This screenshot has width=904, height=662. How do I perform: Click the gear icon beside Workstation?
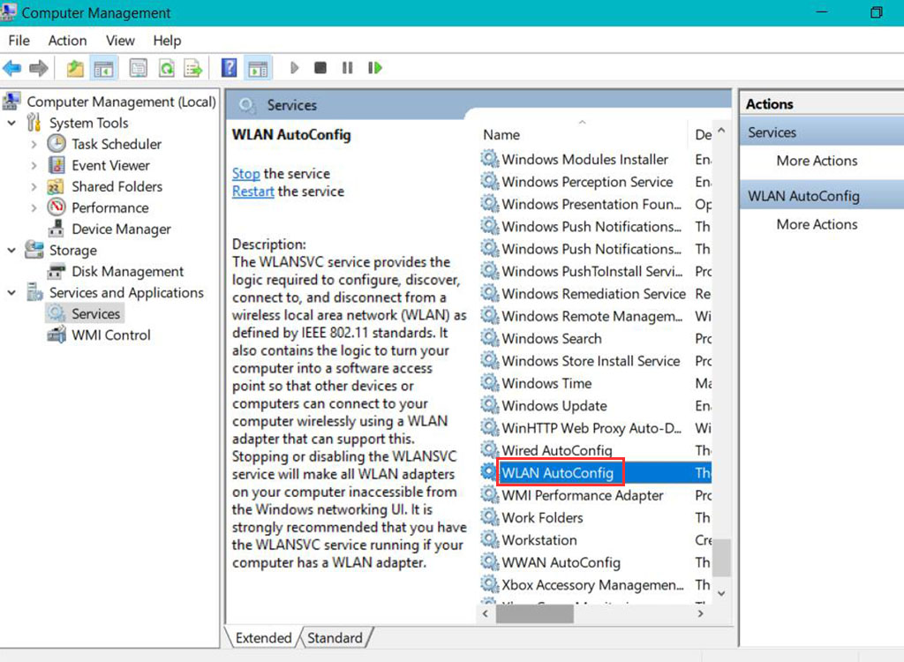489,539
